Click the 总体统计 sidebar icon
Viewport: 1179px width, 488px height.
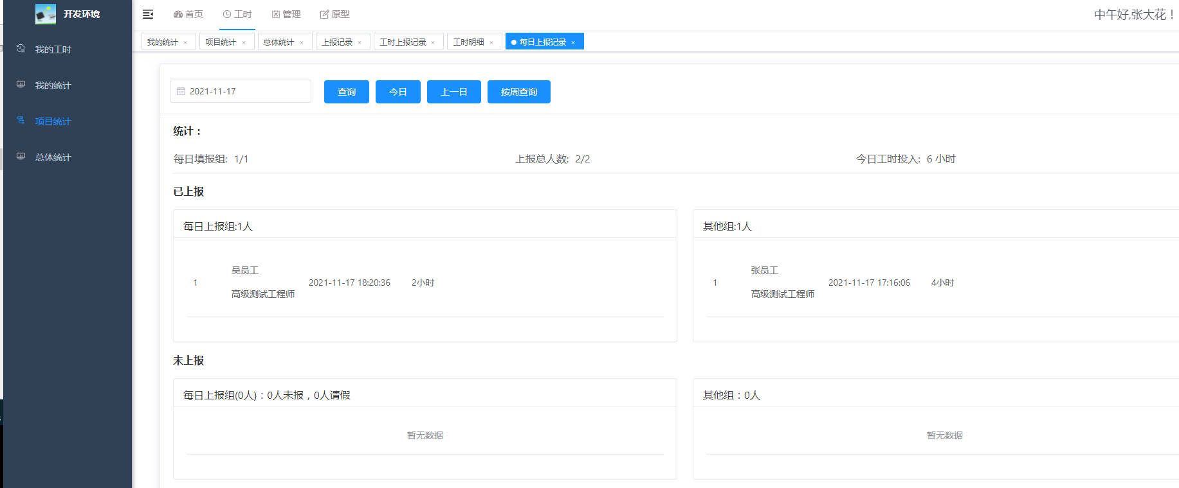pos(21,157)
